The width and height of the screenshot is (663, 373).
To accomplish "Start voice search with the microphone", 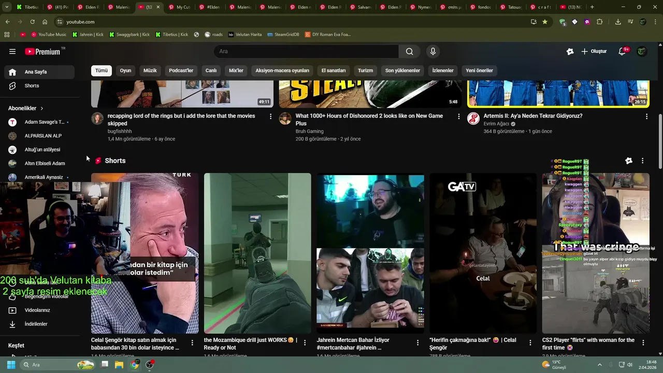I will [433, 51].
